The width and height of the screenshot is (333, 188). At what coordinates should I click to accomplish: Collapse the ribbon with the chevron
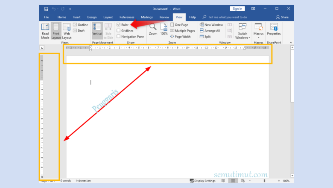tap(291, 43)
